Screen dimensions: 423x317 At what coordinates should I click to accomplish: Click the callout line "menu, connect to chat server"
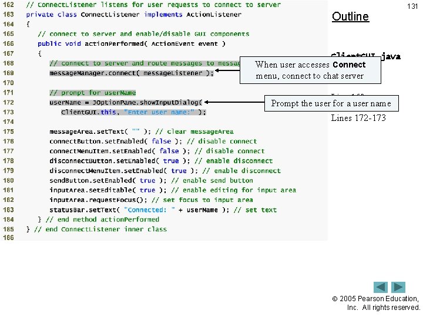tap(310, 76)
